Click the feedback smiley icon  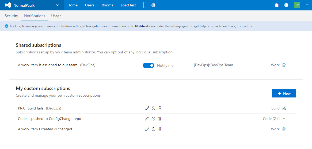286,5
